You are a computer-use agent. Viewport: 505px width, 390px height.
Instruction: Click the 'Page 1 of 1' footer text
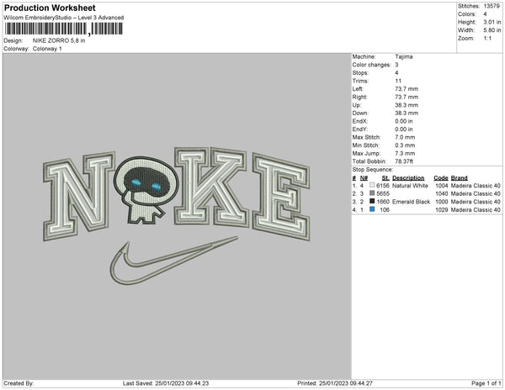486,383
